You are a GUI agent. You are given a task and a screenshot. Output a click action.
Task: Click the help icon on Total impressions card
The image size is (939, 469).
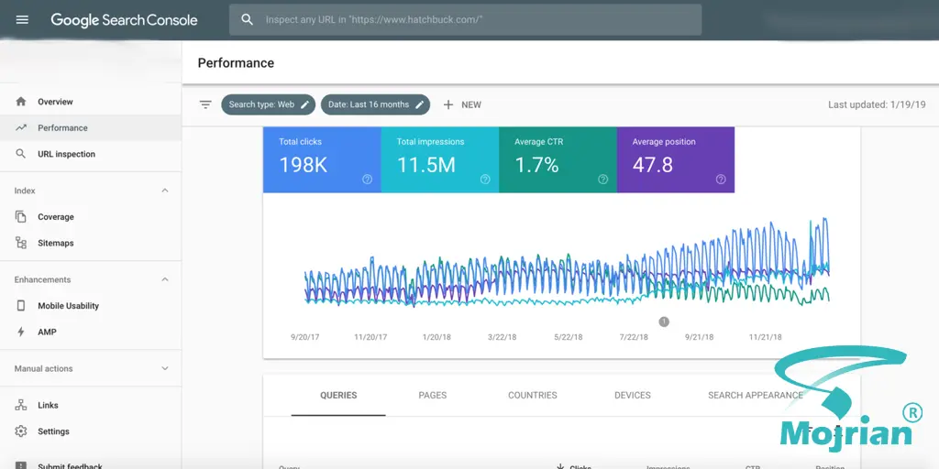point(485,179)
